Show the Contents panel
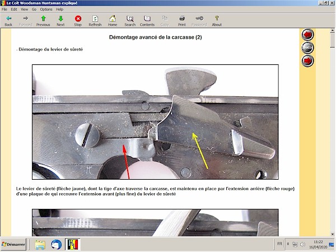This screenshot has height=252, width=336. [x=147, y=21]
